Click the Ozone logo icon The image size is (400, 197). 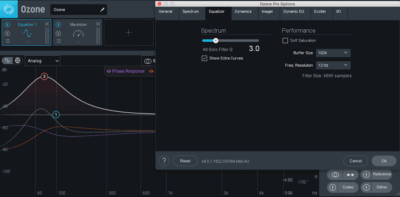click(x=9, y=9)
